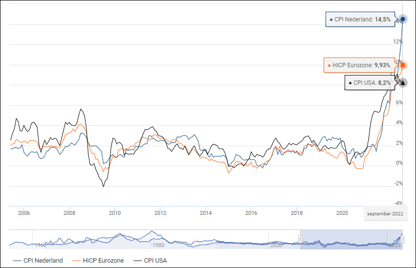Viewport: 416px width, 268px height.
Task: Click the CPI Nederland 14,5% tooltip
Action: coord(360,19)
